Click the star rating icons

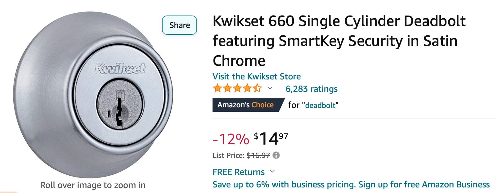coord(237,88)
